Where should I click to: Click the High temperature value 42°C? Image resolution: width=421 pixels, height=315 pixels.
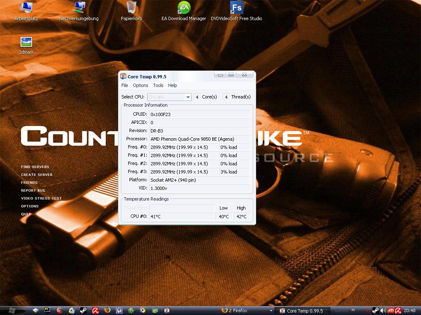pos(241,216)
